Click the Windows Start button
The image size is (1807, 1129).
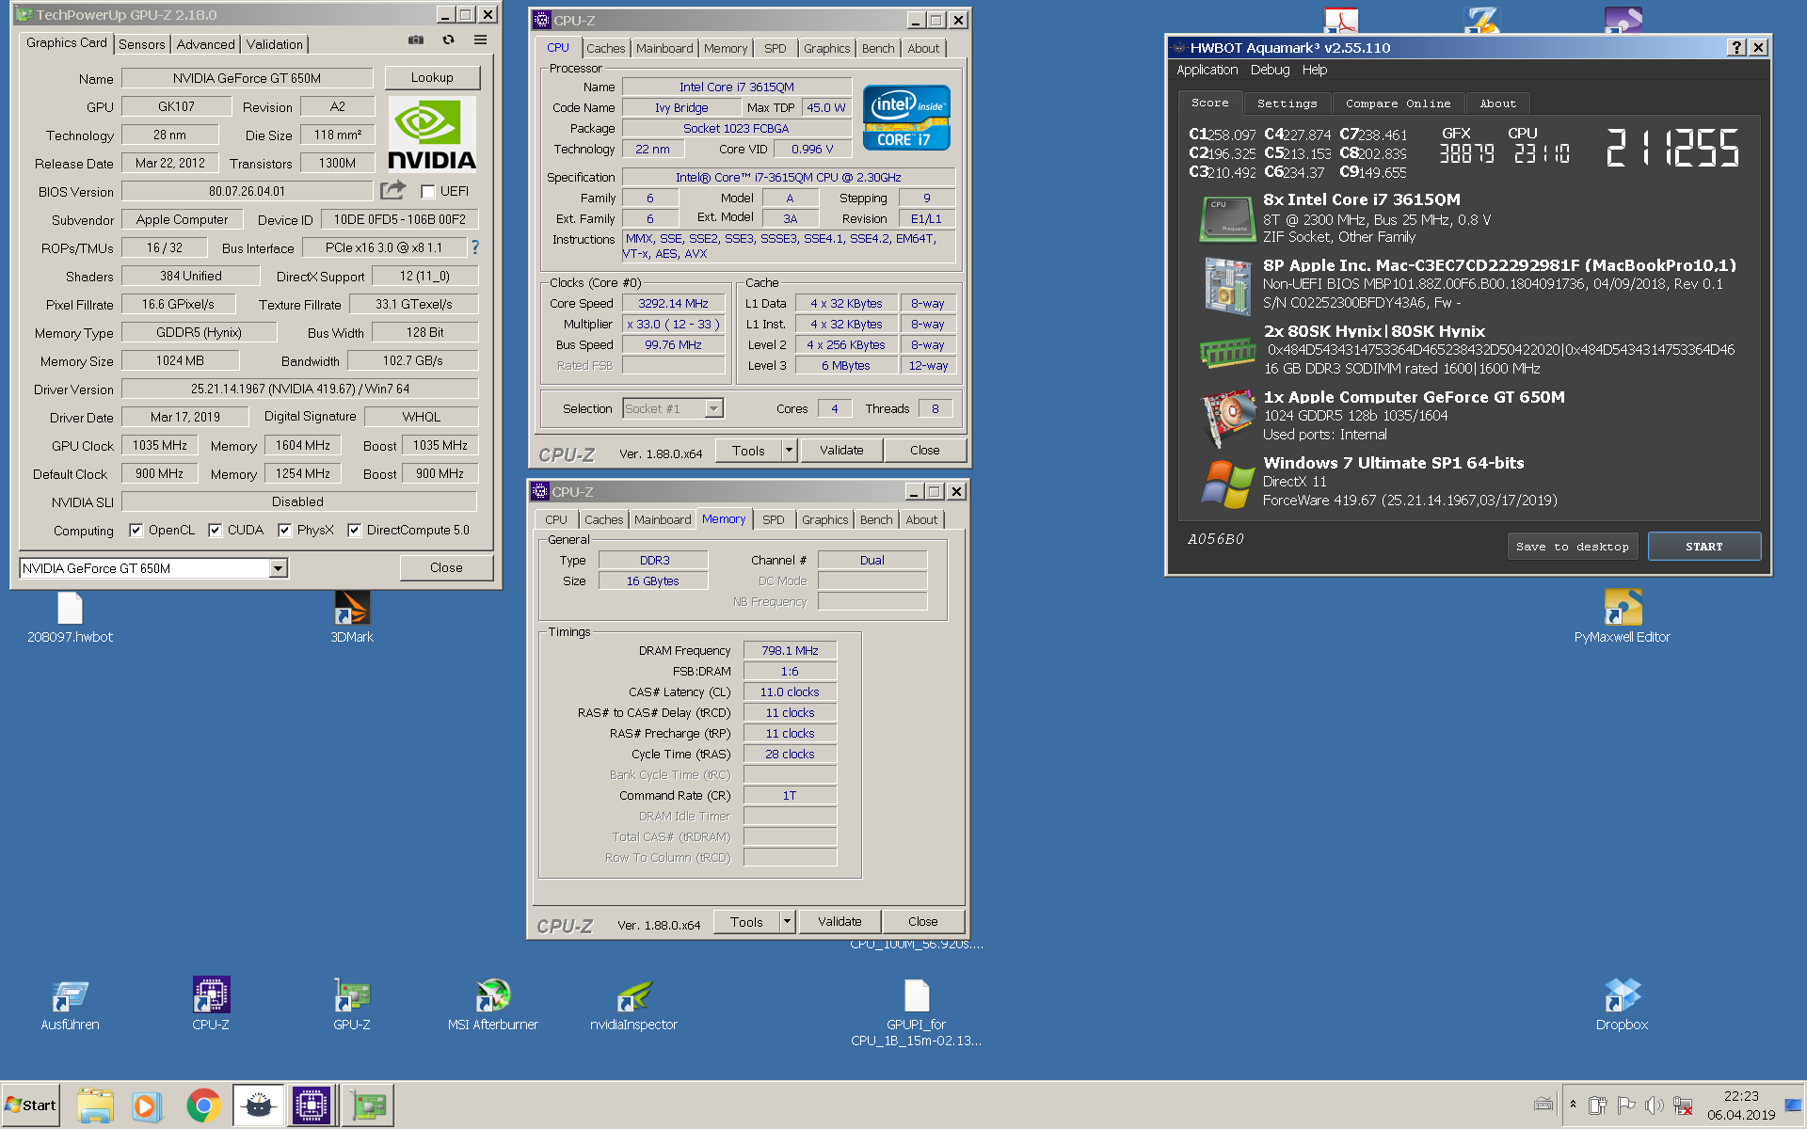(x=31, y=1105)
